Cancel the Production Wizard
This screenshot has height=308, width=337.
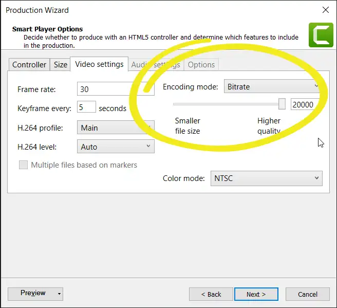coord(307,294)
